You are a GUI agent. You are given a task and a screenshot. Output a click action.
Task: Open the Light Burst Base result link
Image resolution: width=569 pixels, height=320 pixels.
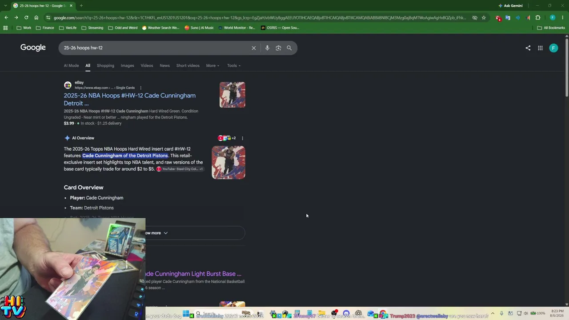click(193, 274)
